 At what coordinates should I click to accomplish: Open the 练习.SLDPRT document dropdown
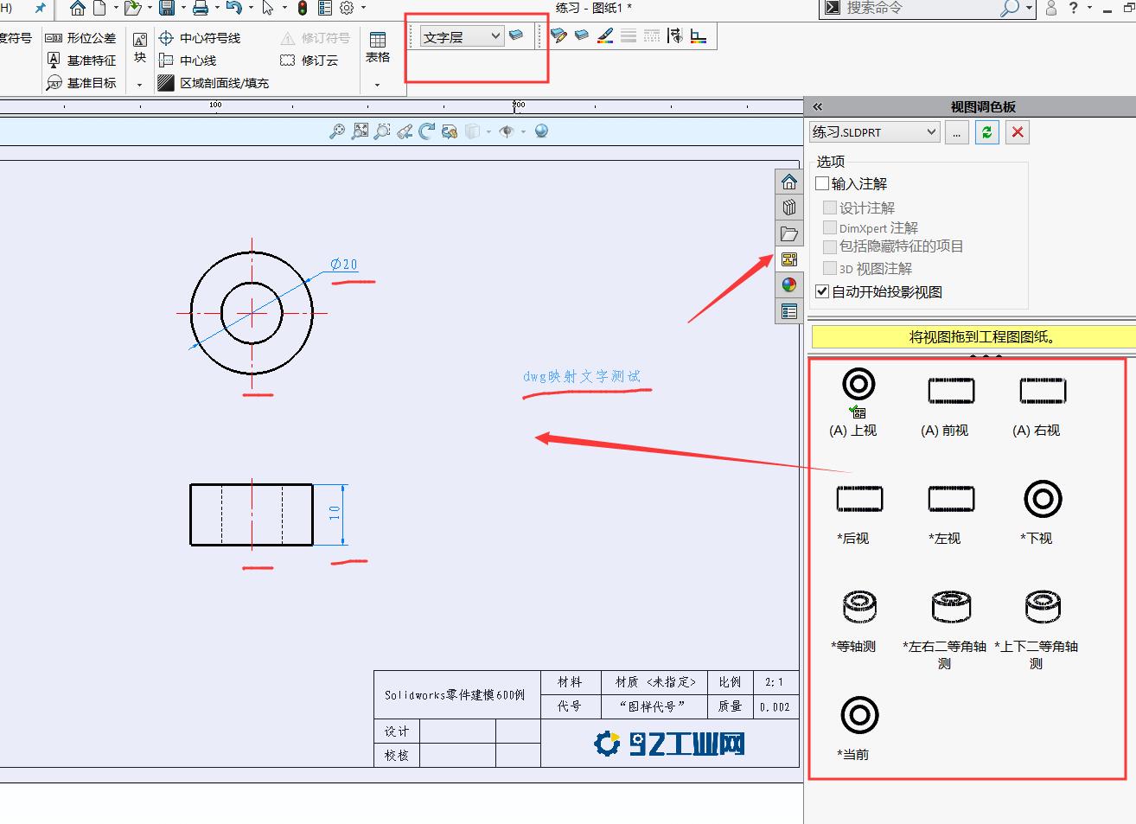pos(931,131)
